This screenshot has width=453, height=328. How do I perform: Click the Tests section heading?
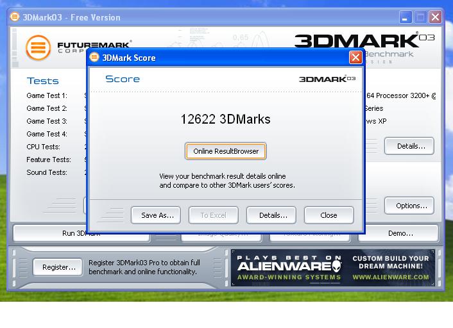pyautogui.click(x=43, y=81)
